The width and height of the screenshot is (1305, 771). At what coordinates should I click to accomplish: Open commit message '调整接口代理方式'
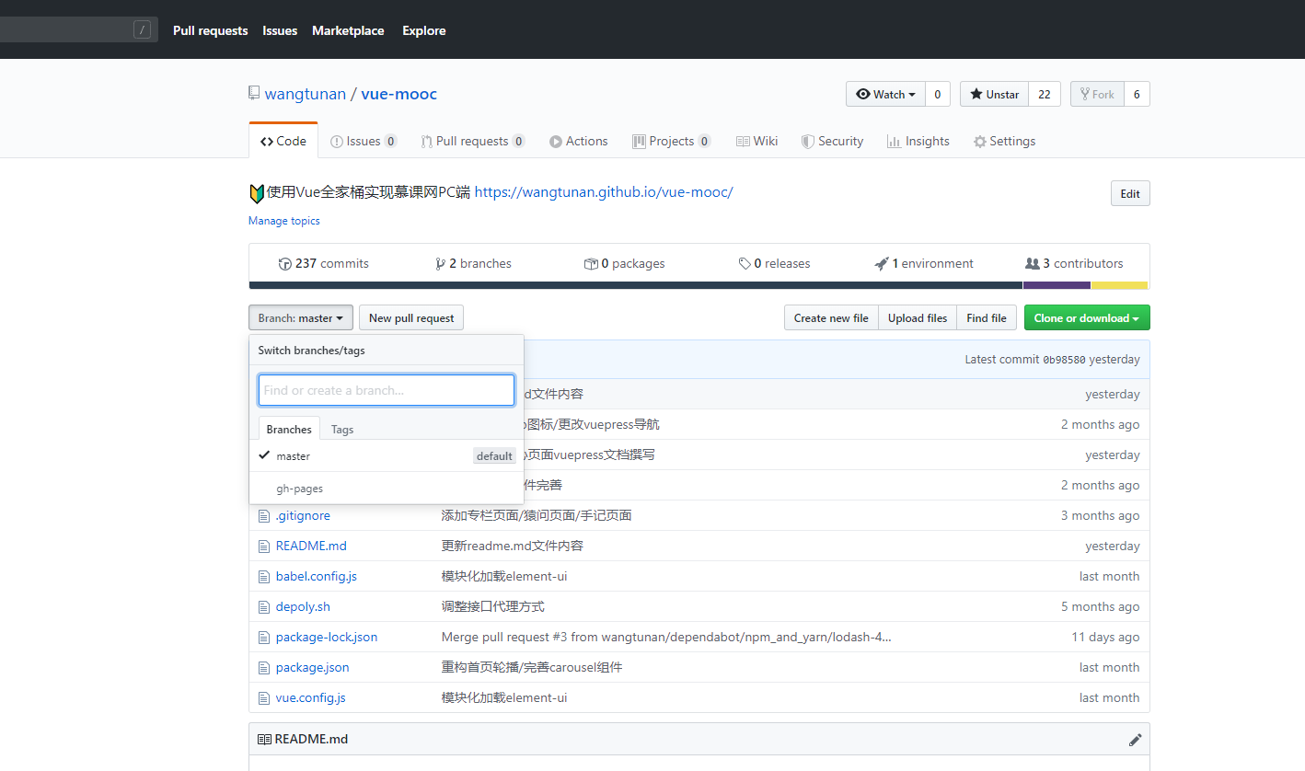(493, 607)
